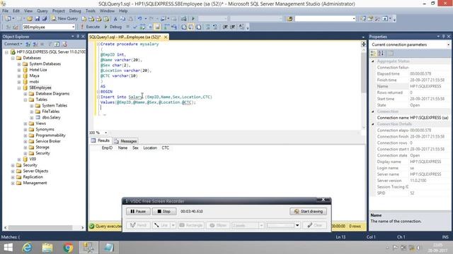Click the Alphabetical sort icon in Properties
Viewport: 453px width, 254px height.
point(381,54)
